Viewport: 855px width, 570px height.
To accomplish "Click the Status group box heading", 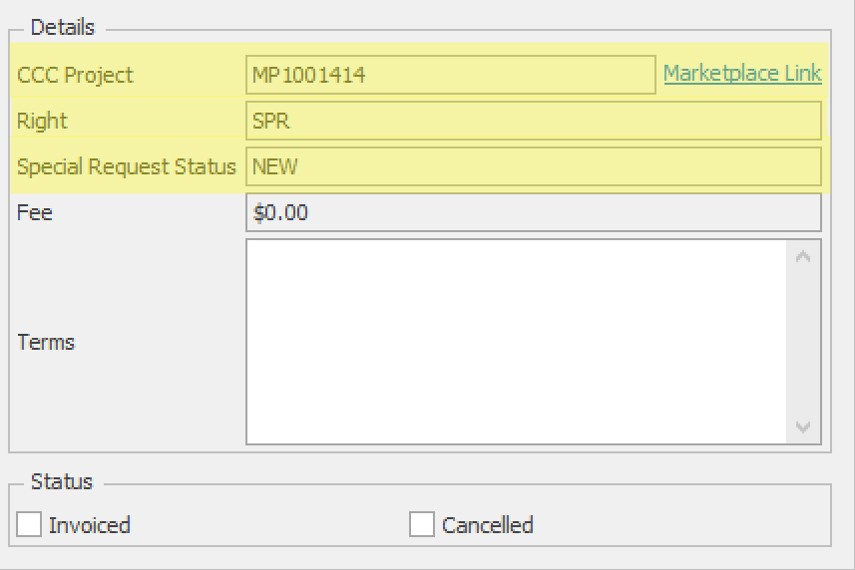I will pos(61,481).
